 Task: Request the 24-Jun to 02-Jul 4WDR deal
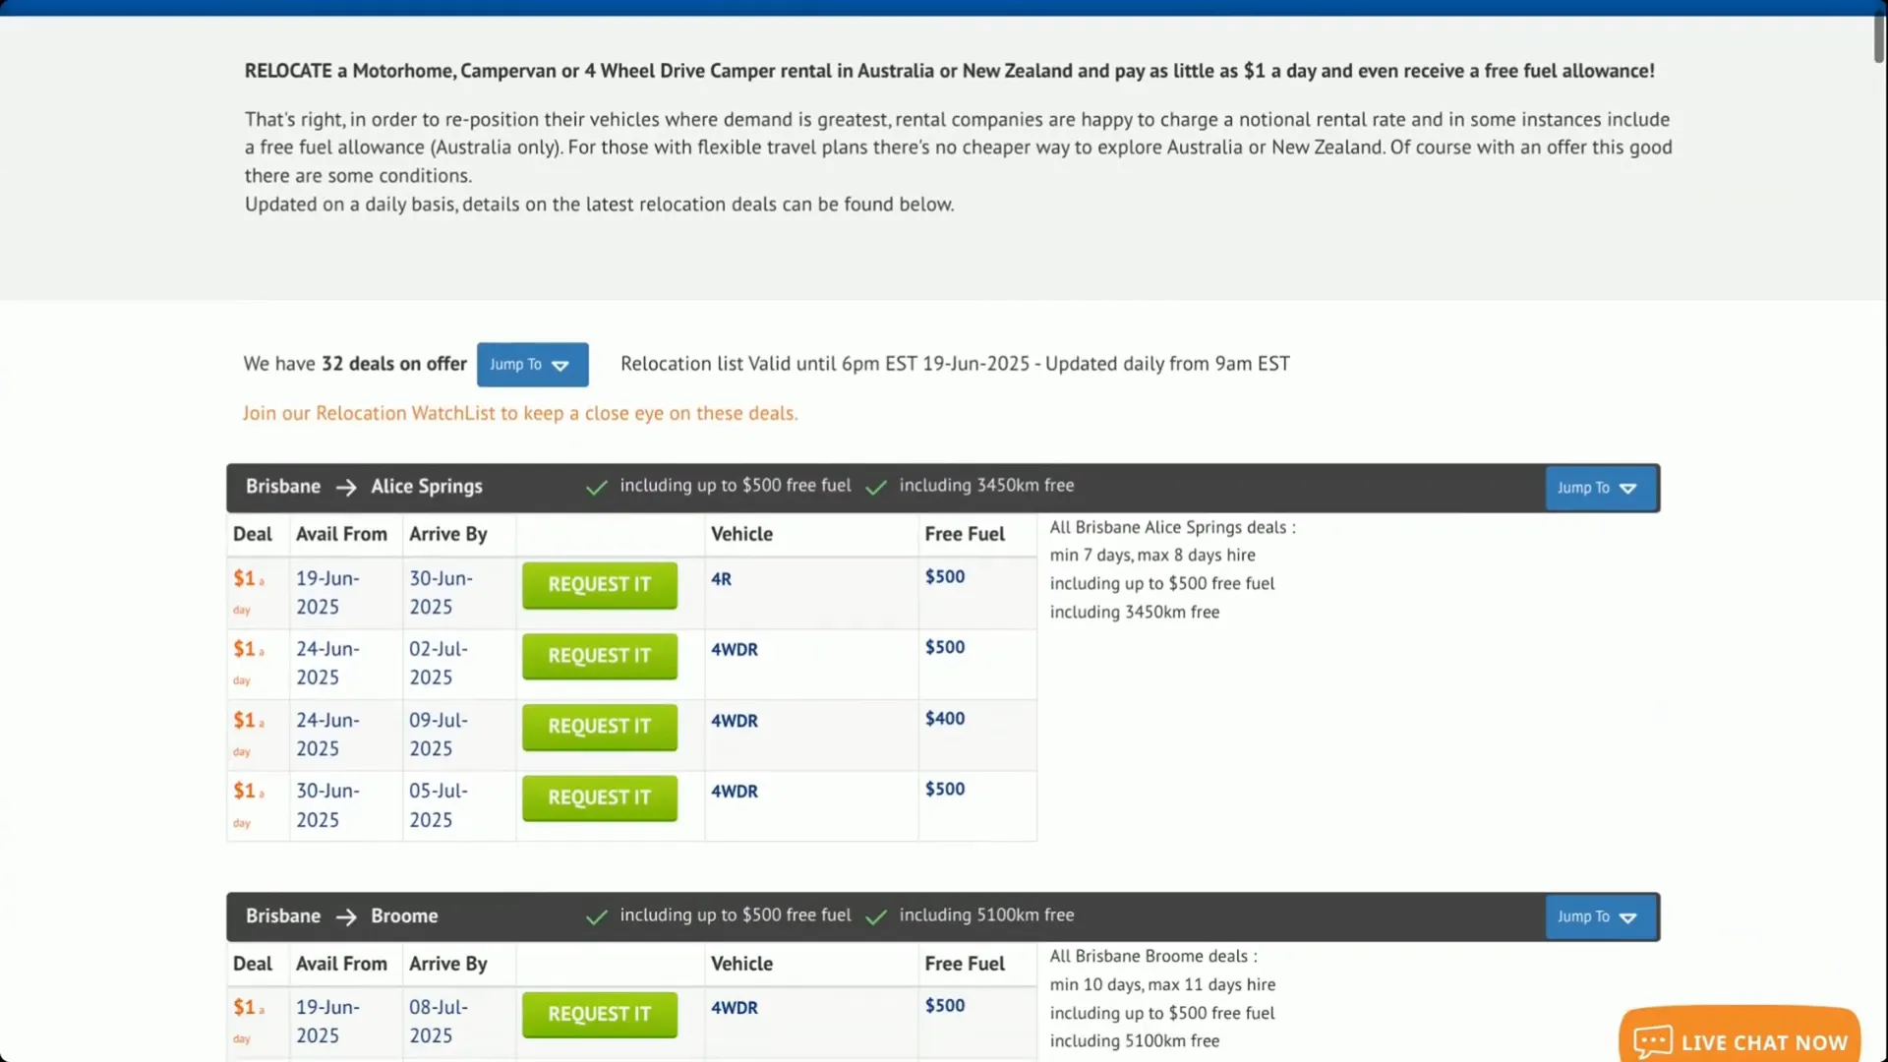pos(599,656)
